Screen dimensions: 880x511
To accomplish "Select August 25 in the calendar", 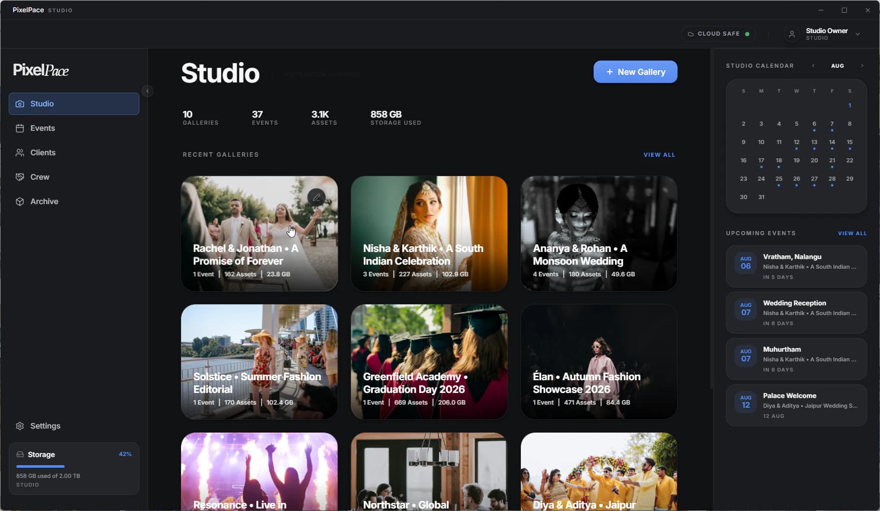I will coord(779,179).
